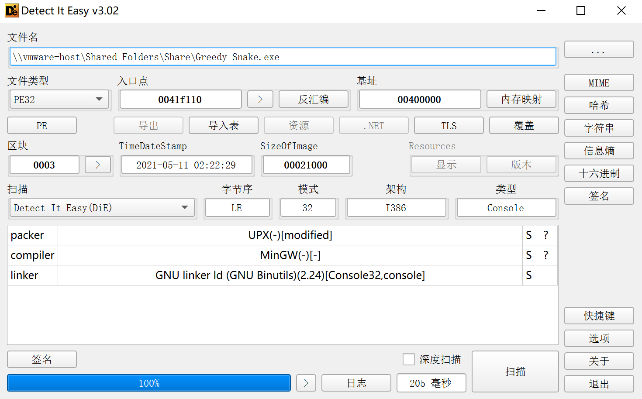Click the entry point field 0041f110
This screenshot has width=642, height=399.
[x=180, y=99]
